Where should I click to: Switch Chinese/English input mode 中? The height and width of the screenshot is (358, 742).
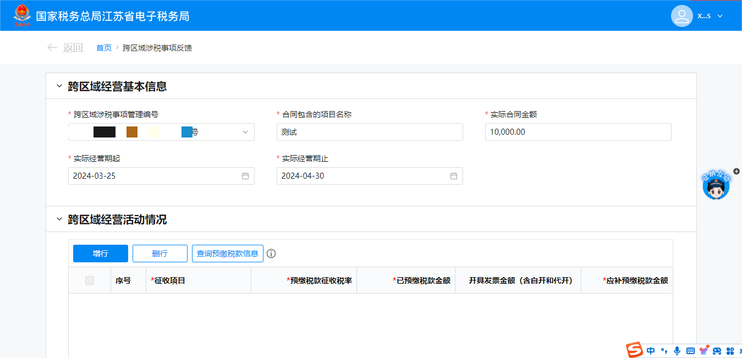(651, 350)
